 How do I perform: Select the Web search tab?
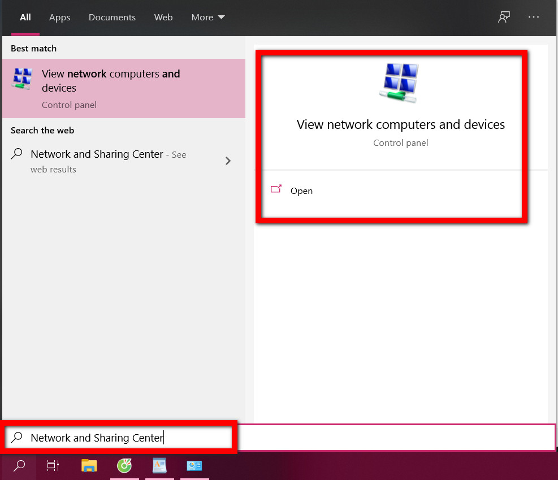[163, 17]
